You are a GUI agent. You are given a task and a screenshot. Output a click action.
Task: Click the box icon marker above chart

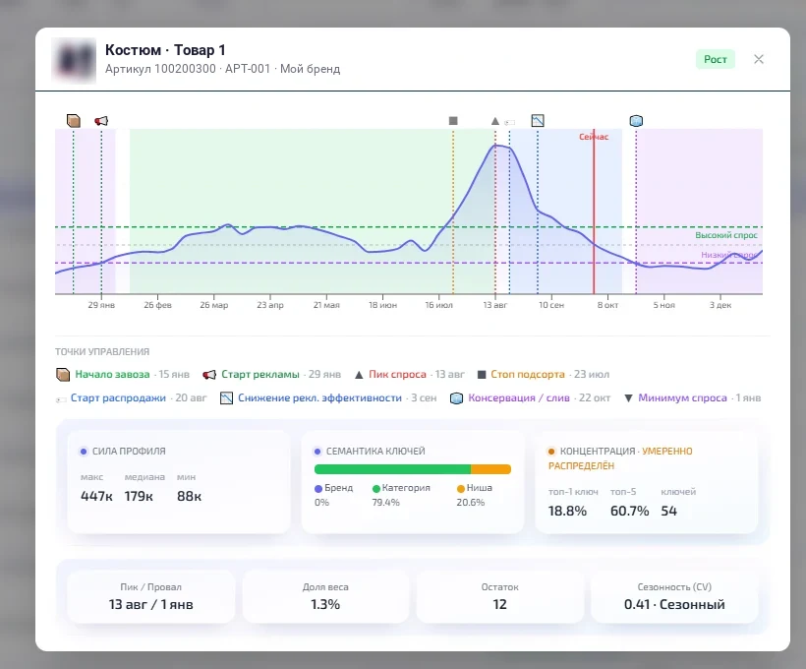[x=74, y=121]
